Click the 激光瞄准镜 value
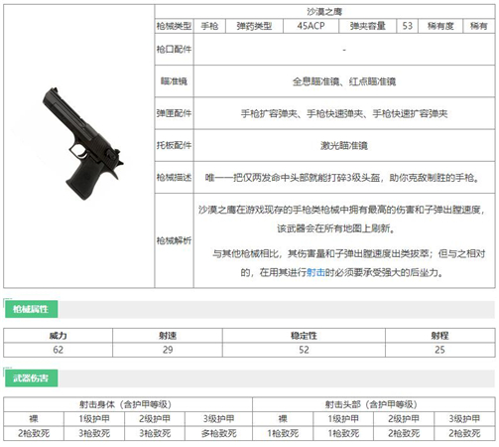 pyautogui.click(x=344, y=146)
